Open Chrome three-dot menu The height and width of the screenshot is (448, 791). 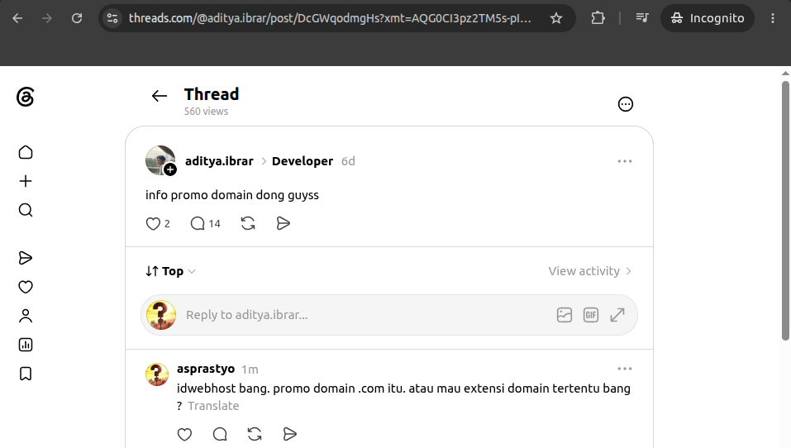[x=773, y=18]
